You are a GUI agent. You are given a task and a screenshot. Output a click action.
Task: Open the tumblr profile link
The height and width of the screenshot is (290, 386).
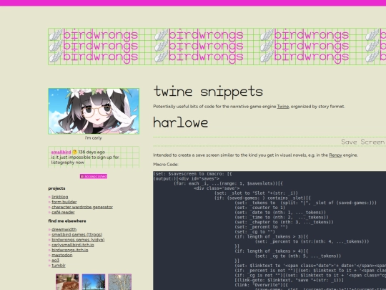pos(59,266)
